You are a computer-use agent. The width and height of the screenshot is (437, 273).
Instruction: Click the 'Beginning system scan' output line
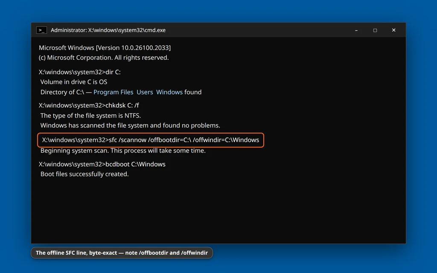[123, 151]
